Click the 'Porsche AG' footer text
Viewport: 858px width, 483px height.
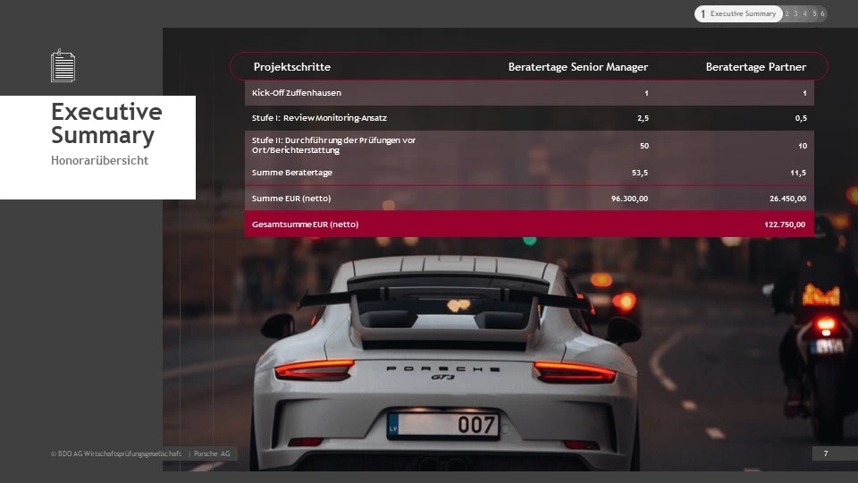tap(212, 453)
